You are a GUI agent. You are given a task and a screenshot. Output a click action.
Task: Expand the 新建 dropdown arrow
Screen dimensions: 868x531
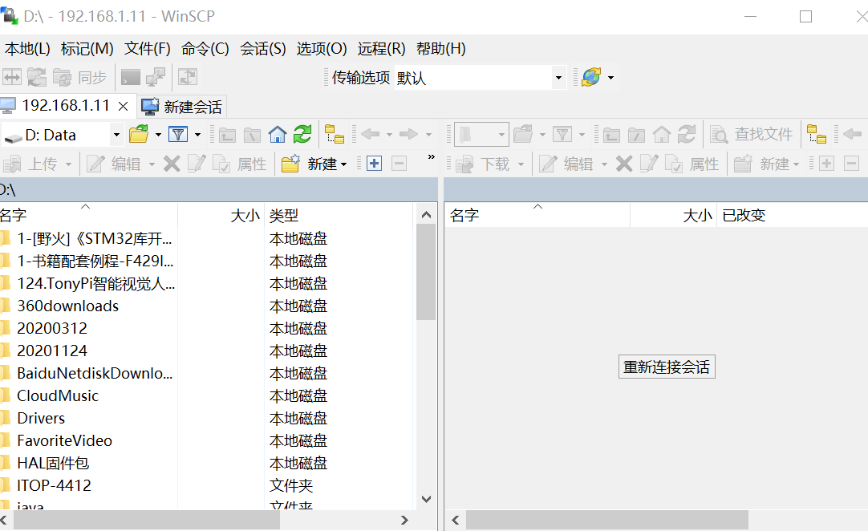click(344, 163)
